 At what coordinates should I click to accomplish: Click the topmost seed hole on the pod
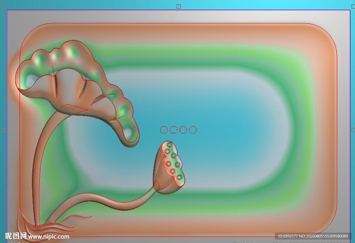(x=170, y=145)
